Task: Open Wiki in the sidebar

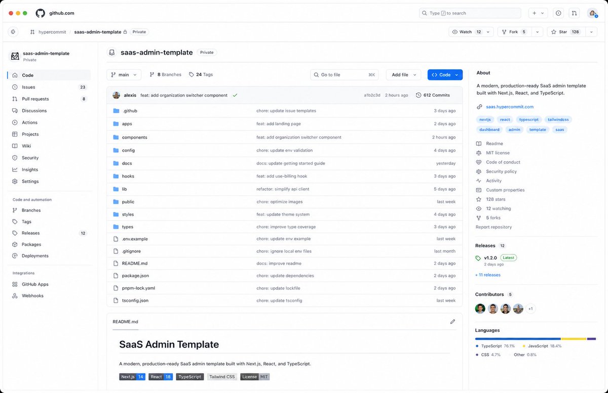Action: point(49,146)
